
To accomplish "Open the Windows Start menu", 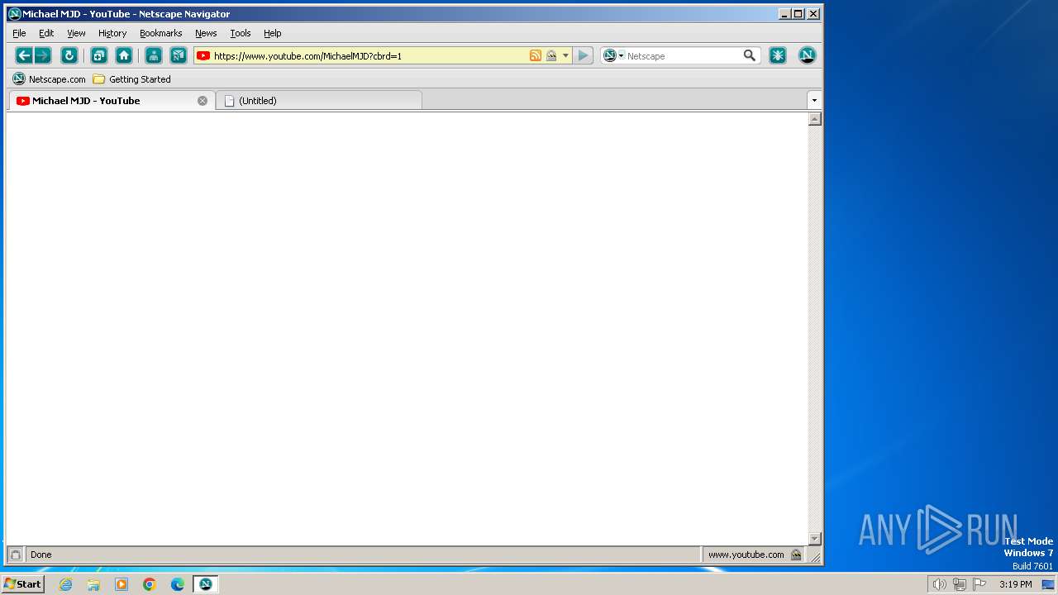I will click(22, 584).
